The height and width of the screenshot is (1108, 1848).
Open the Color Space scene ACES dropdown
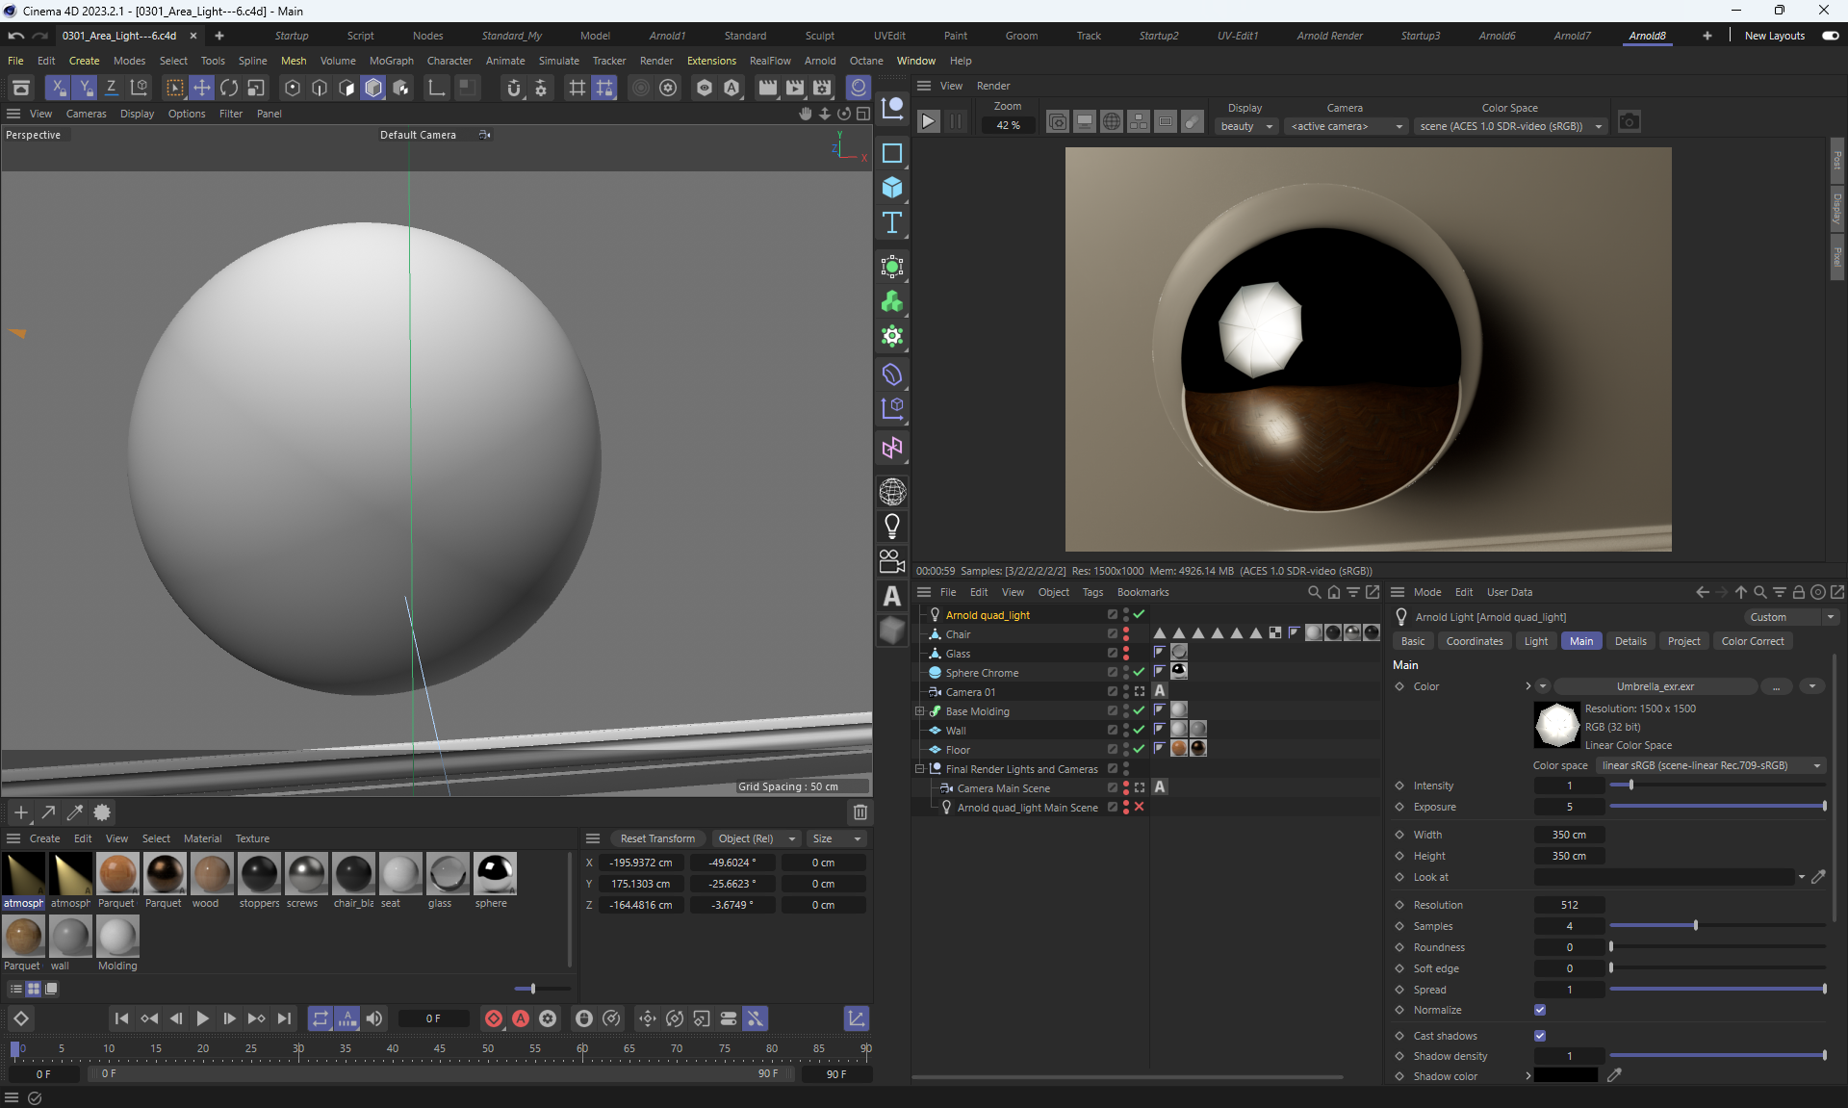pos(1510,126)
